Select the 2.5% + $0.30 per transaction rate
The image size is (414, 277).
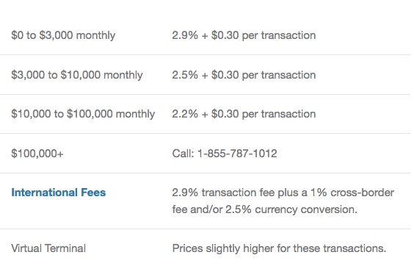click(x=244, y=75)
